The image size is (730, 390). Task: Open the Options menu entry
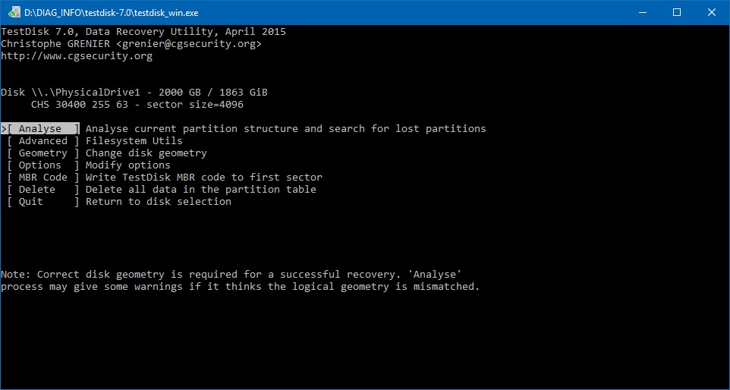pyautogui.click(x=42, y=165)
